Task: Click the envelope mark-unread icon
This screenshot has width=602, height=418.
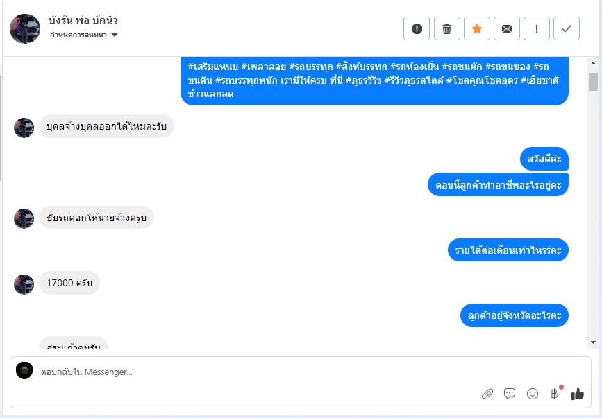Action: coord(507,28)
